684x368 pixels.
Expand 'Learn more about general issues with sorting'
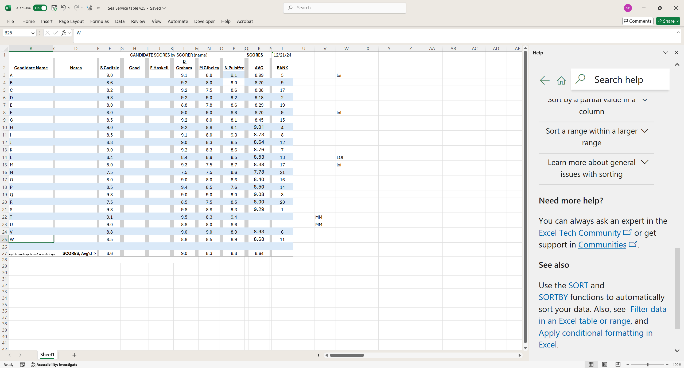pos(596,168)
